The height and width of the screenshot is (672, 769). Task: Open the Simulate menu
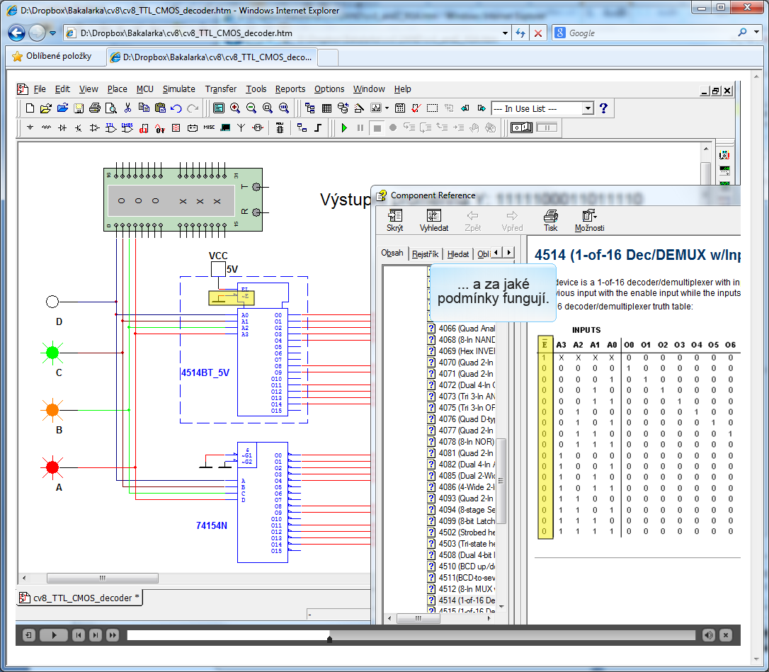[x=179, y=89]
